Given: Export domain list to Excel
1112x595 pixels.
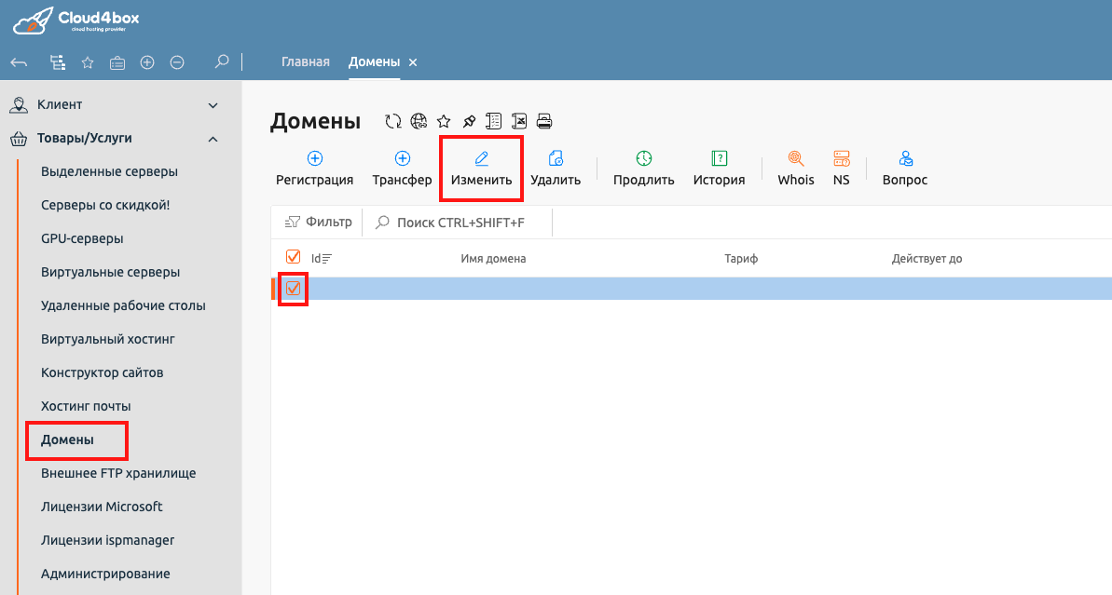Looking at the screenshot, I should [518, 120].
